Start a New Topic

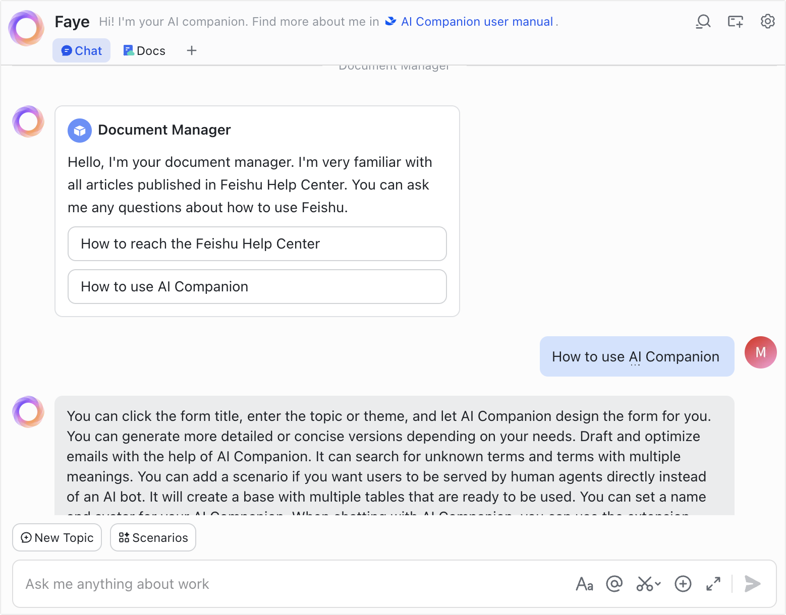tap(57, 537)
